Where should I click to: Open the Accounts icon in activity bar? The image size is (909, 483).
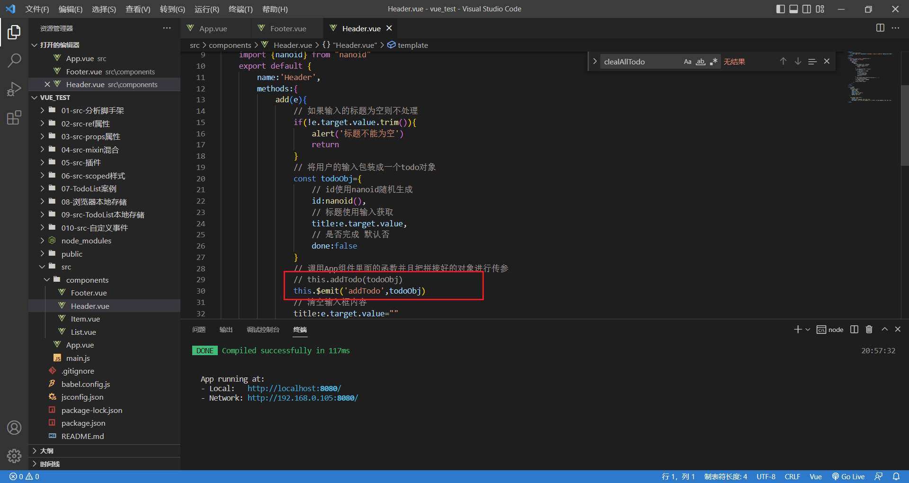click(x=14, y=428)
